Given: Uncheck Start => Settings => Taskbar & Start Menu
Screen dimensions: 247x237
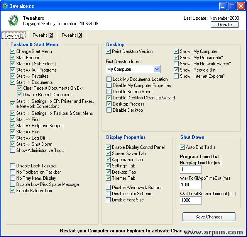Looking at the screenshot, I should 12,113.
